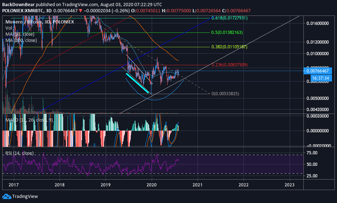
Task: Click the 0.618(0.01727931) Fibonacci label
Action: 229,18
